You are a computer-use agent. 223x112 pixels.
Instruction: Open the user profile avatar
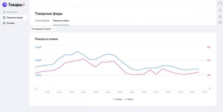(x=220, y=3)
